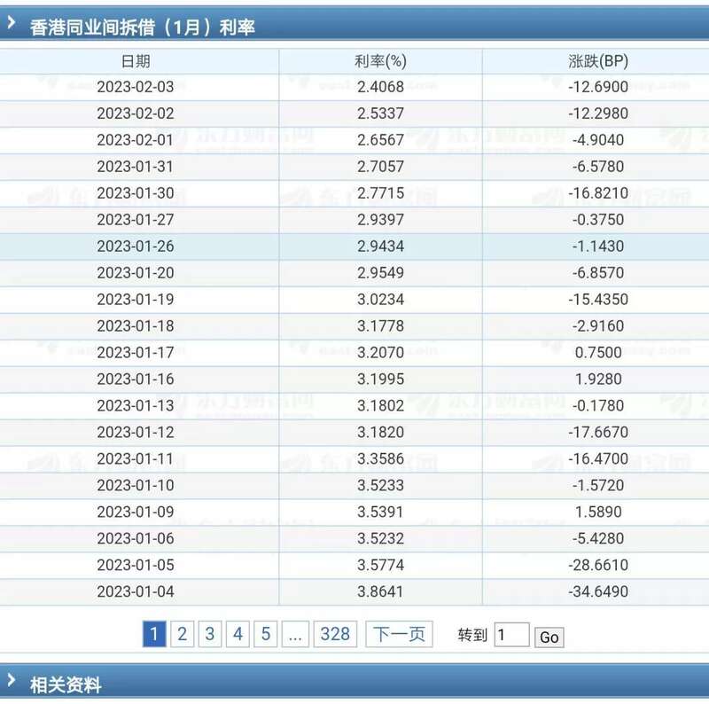Screen dimensions: 709x704
Task: Click the 利率(%) column header
Action: click(x=380, y=61)
